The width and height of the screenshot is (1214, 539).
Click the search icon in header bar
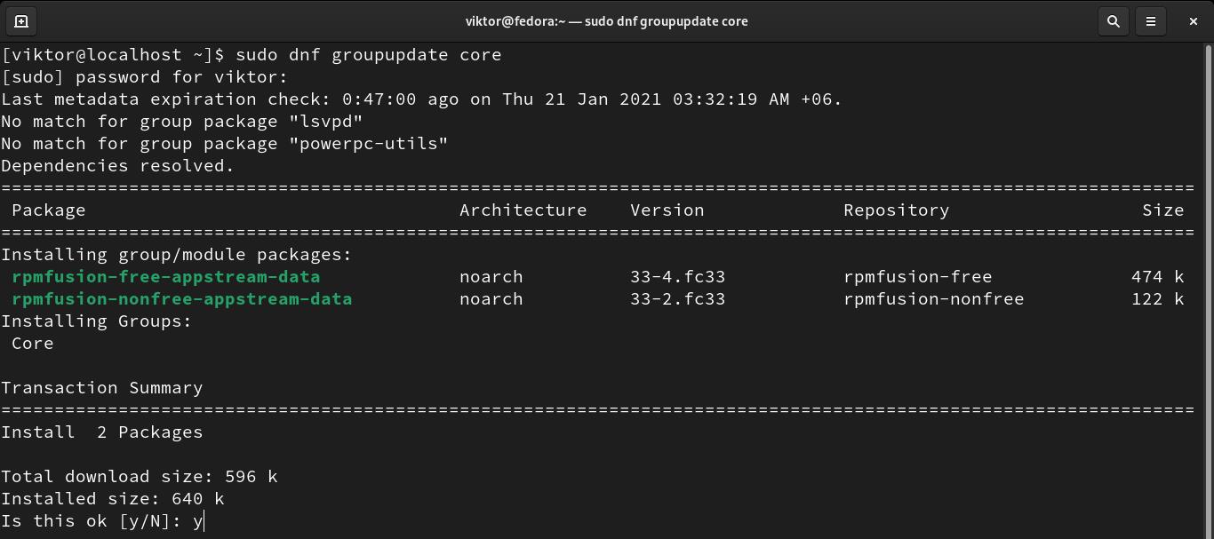1113,21
